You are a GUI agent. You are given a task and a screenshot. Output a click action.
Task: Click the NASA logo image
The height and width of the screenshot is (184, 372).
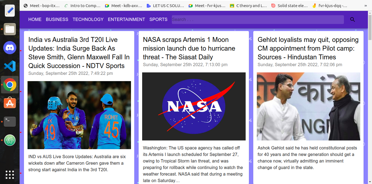[x=194, y=106]
